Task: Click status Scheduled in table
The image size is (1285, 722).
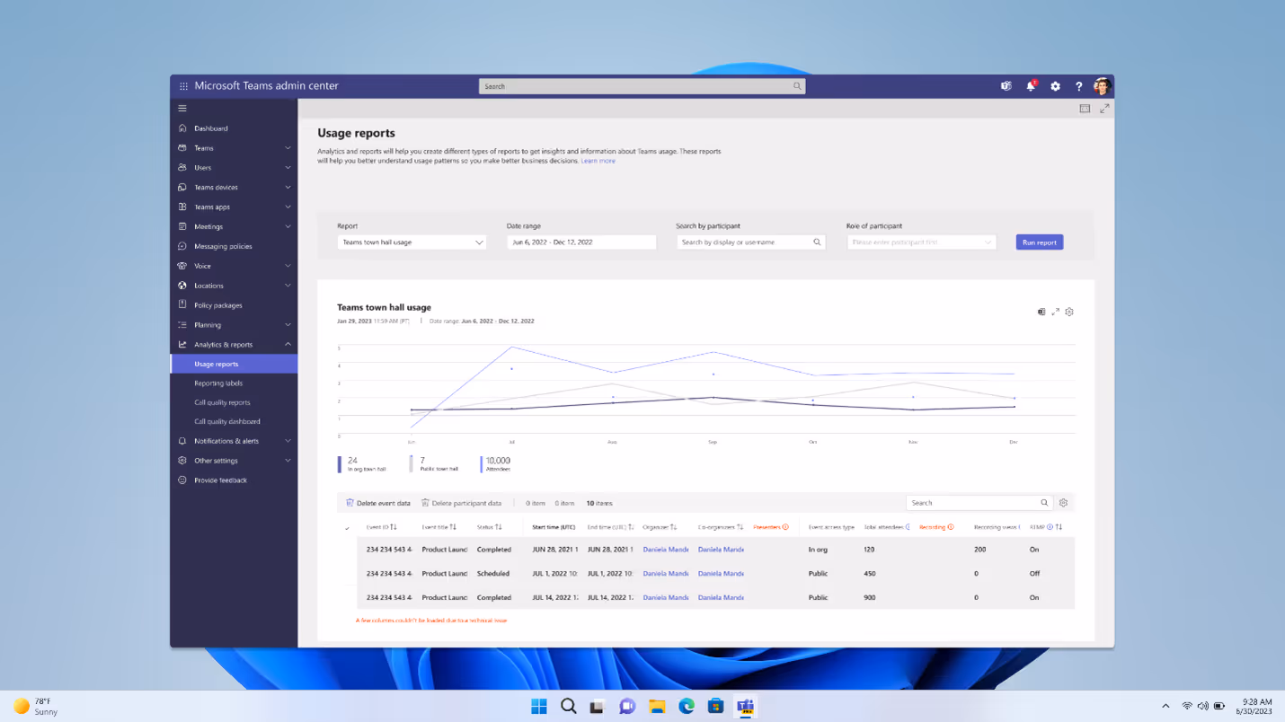Action: [x=493, y=573]
